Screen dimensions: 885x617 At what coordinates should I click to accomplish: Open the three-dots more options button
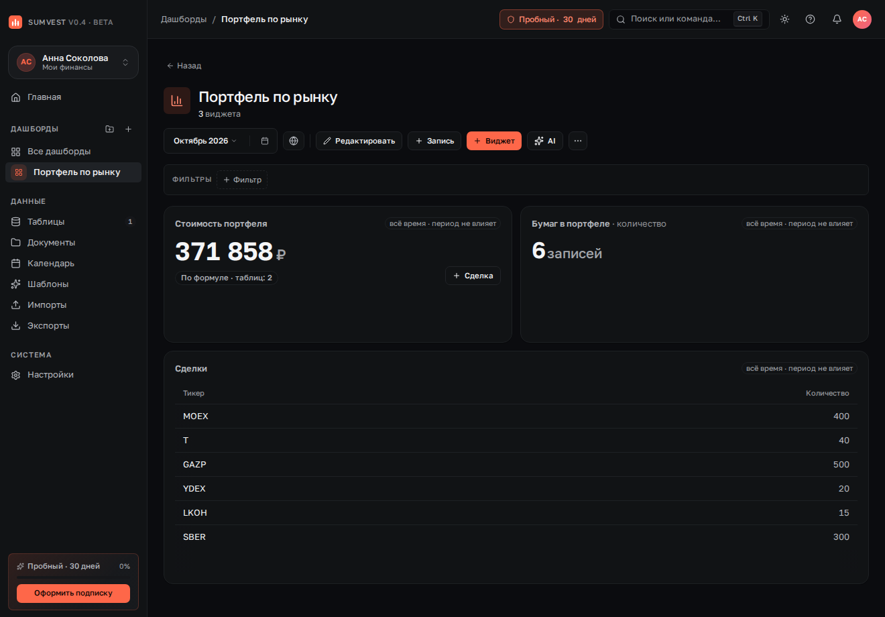578,141
